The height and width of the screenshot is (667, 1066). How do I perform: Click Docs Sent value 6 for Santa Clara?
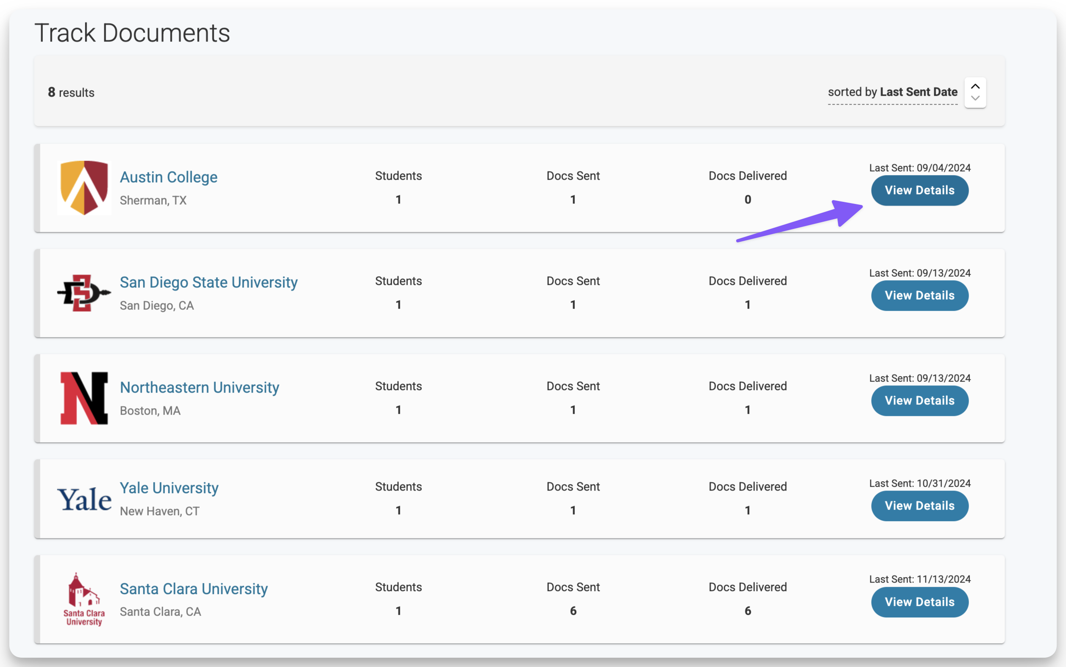573,611
